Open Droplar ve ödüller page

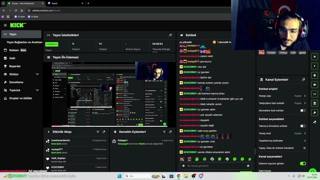tap(21, 98)
